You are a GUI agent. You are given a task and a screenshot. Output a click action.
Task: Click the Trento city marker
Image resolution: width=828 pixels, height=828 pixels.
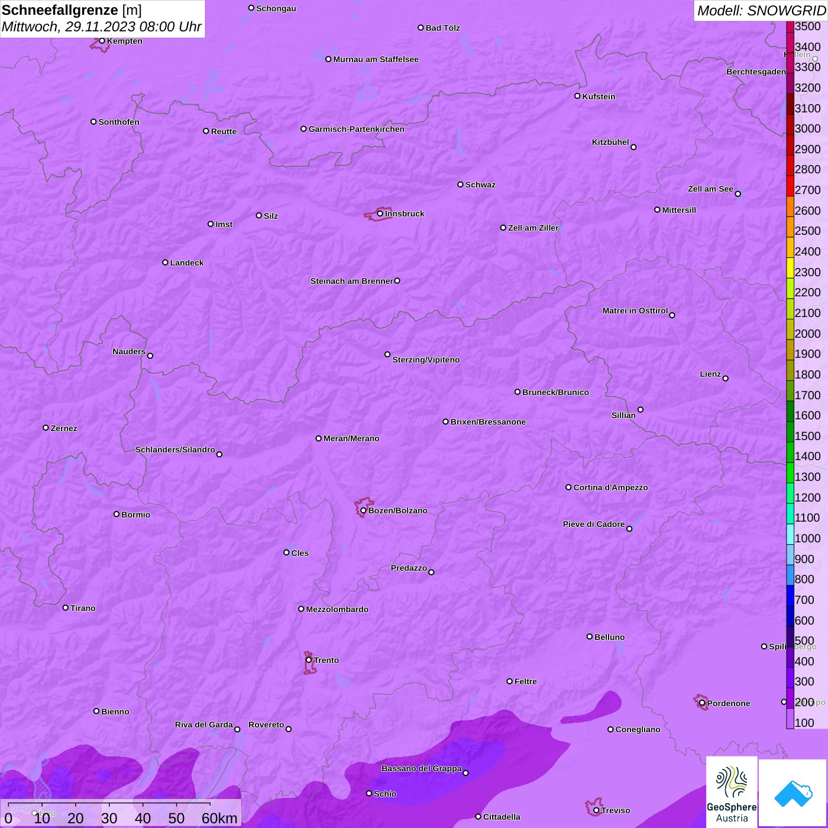click(309, 660)
